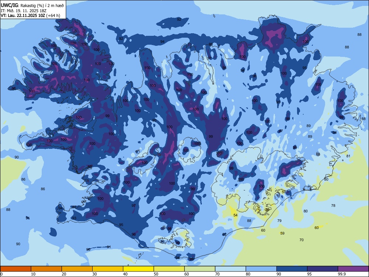Click the orange 10–20 legend swatch
This screenshot has width=369, height=277.
point(46,269)
